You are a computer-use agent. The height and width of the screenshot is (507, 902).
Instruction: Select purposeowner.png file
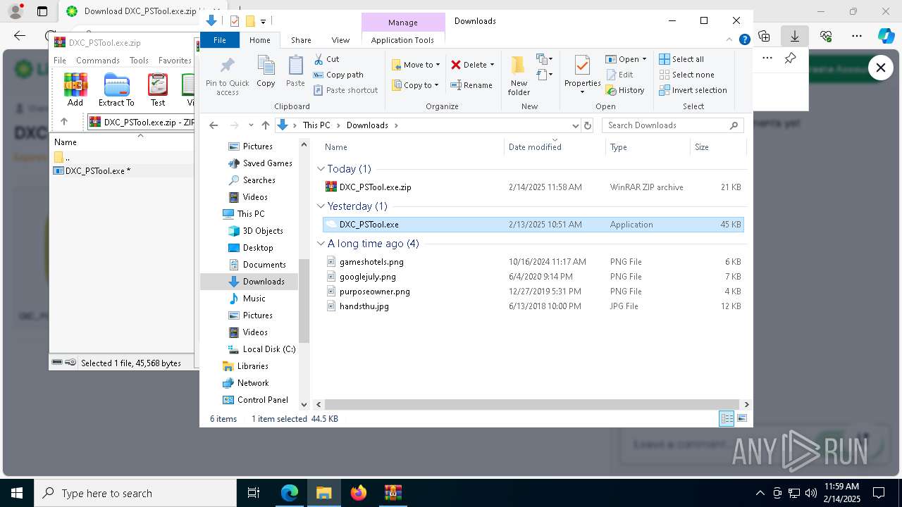pyautogui.click(x=533, y=292)
